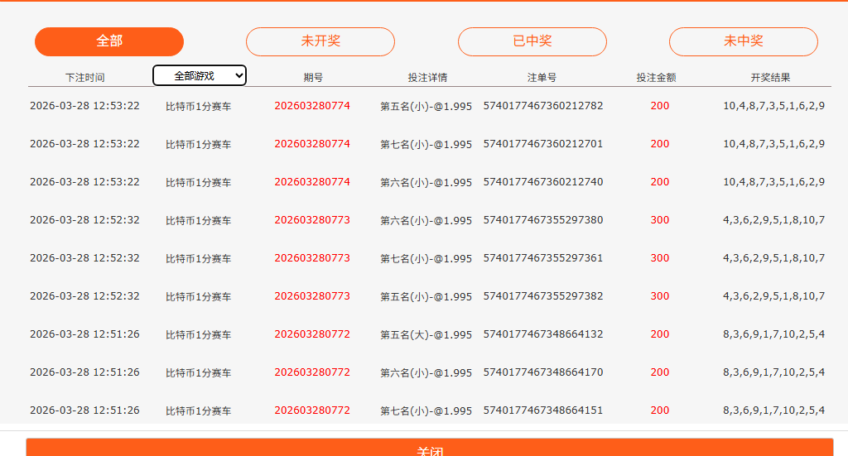This screenshot has width=848, height=456.
Task: Click the 开奖结果 column header
Action: click(770, 77)
